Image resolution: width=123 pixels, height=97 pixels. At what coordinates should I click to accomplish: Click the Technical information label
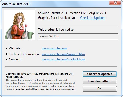tap(24, 54)
